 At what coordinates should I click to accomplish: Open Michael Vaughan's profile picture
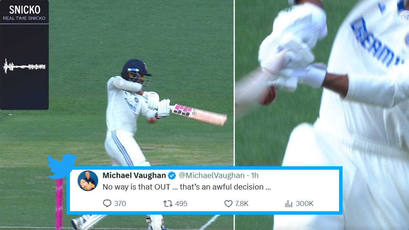88,181
